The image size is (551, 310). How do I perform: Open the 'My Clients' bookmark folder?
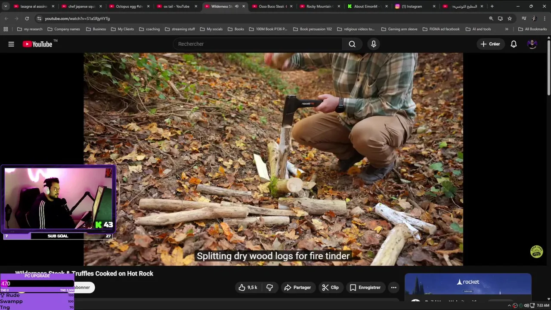click(x=122, y=29)
